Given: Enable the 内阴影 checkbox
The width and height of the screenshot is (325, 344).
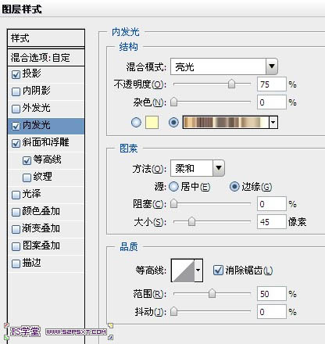Looking at the screenshot, I should (x=16, y=91).
